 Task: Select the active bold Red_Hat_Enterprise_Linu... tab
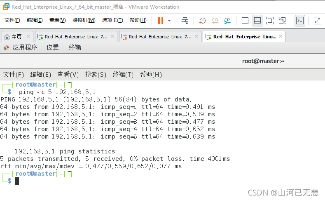(244, 37)
